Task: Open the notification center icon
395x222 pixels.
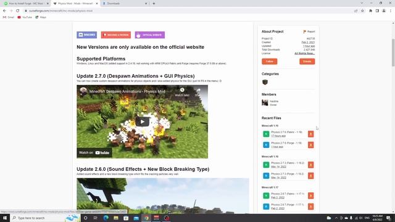Action: click(388, 218)
